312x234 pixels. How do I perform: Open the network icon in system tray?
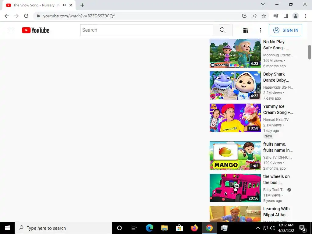(265, 228)
